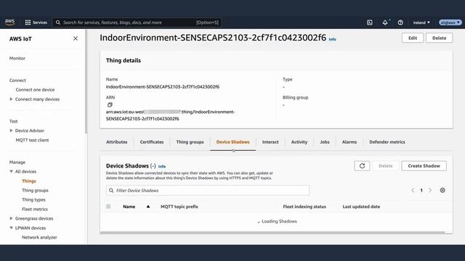This screenshot has width=465, height=261.
Task: Open Info link beside Device Shadows
Action: click(x=161, y=166)
